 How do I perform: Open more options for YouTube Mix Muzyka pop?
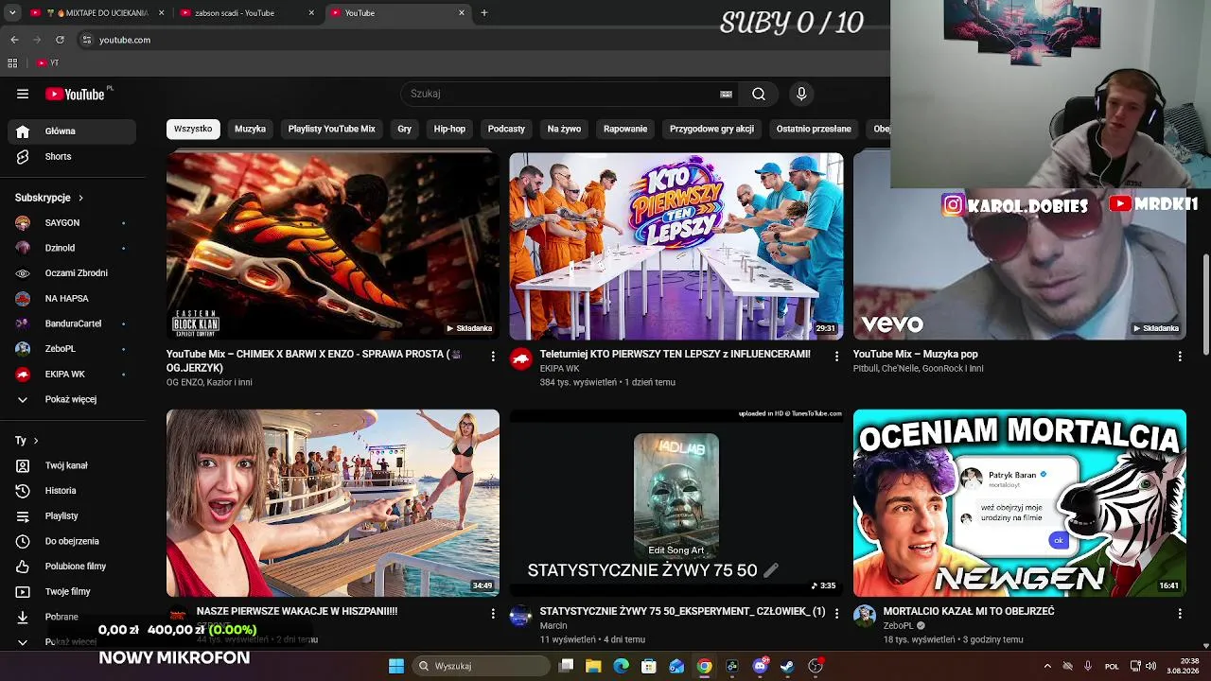1180,356
